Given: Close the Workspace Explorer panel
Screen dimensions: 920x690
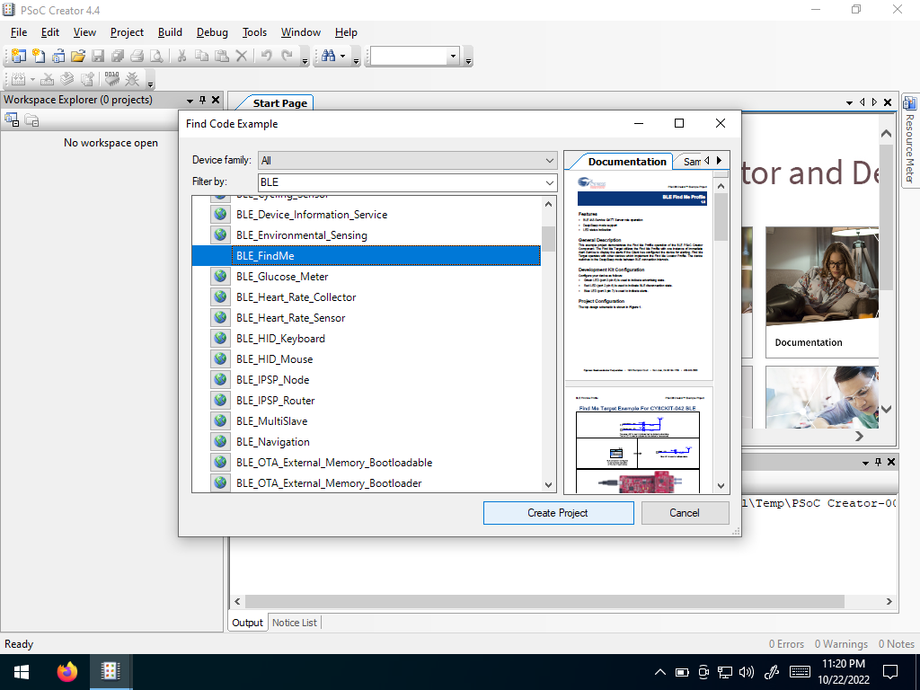Looking at the screenshot, I should (216, 101).
